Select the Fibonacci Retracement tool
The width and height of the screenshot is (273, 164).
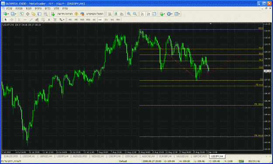pyautogui.click(x=43, y=20)
